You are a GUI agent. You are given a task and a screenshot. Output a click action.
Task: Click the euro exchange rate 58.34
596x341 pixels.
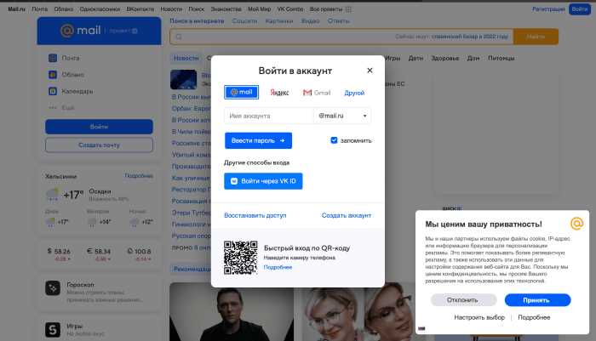pos(99,252)
